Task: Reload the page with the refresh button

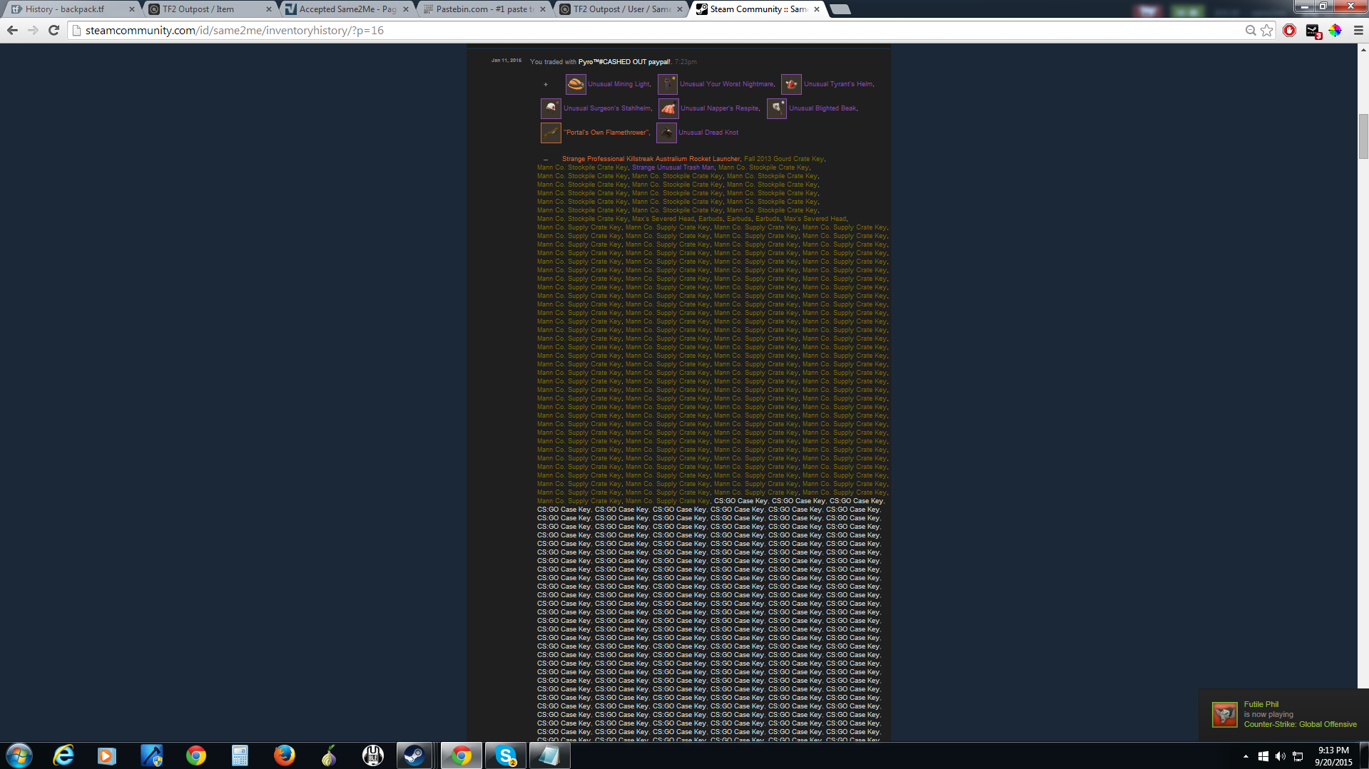Action: point(54,30)
